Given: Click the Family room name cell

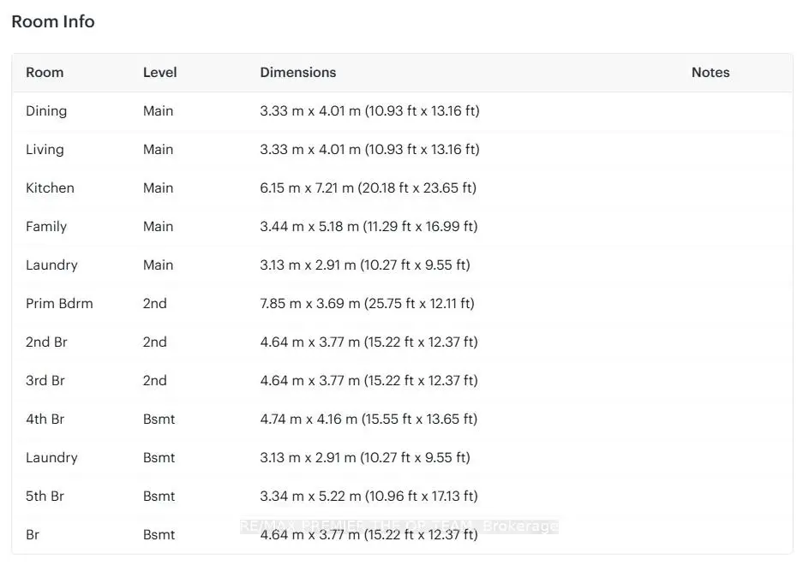Looking at the screenshot, I should point(46,227).
